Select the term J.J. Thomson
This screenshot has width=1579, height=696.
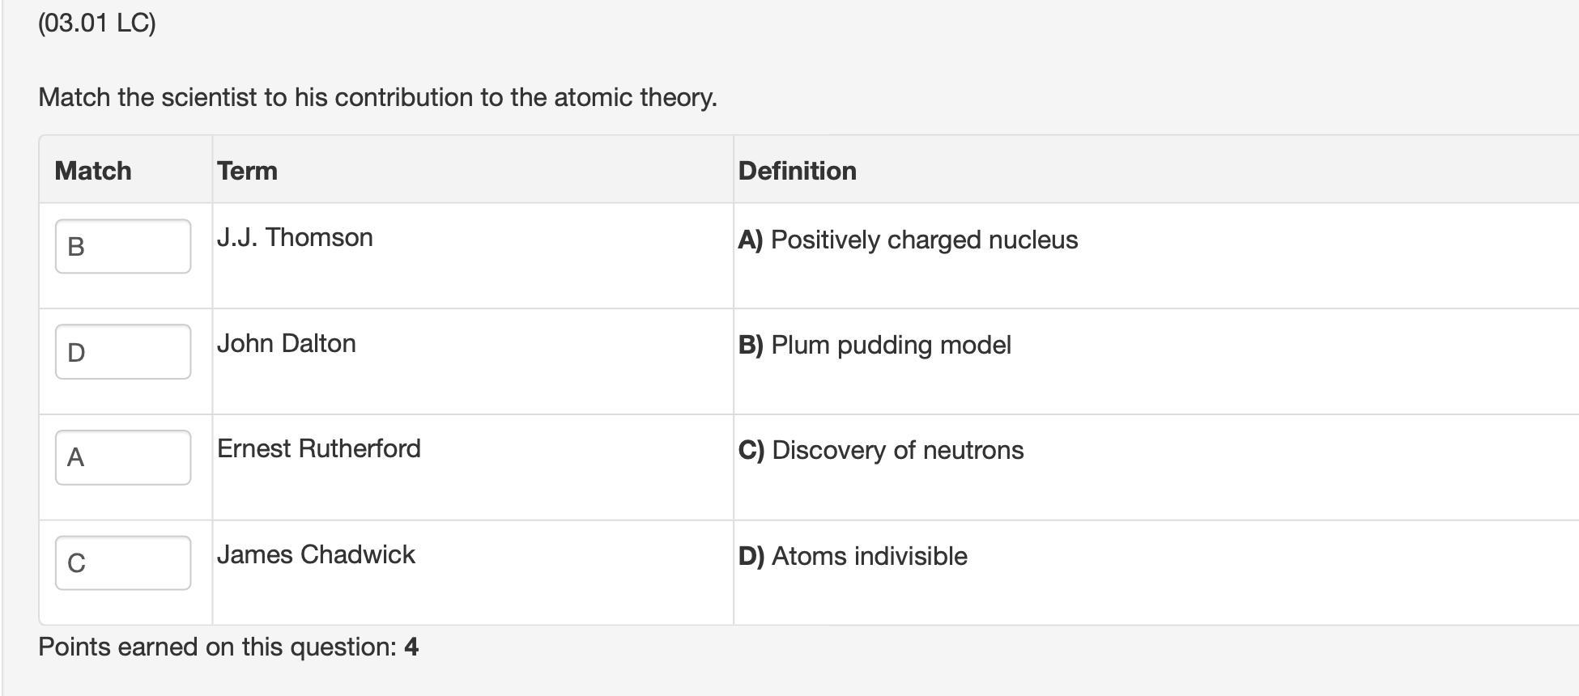(x=295, y=236)
